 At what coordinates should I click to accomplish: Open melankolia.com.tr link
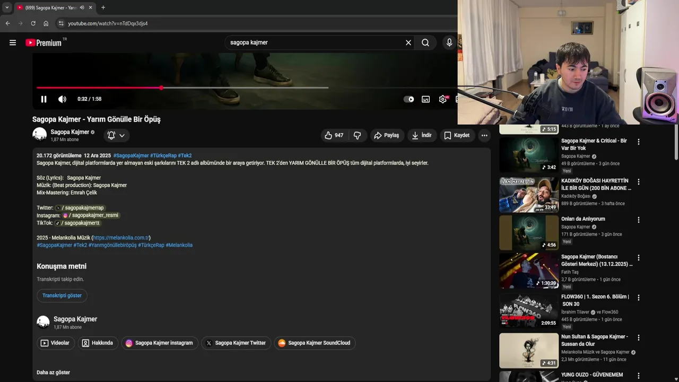121,238
